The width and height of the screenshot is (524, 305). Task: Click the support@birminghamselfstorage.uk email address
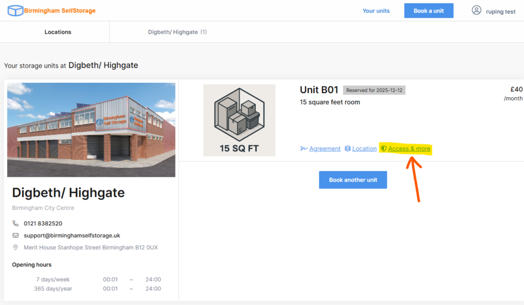point(72,236)
